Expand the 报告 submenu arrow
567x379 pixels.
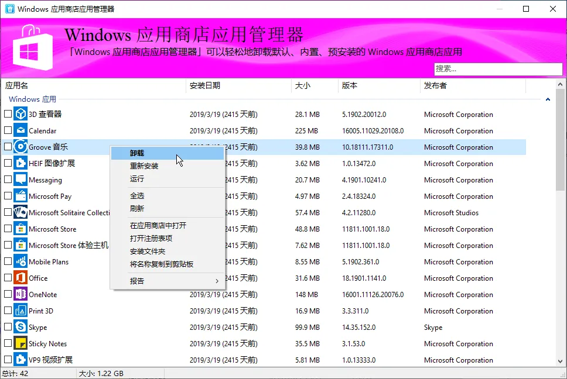coord(217,281)
